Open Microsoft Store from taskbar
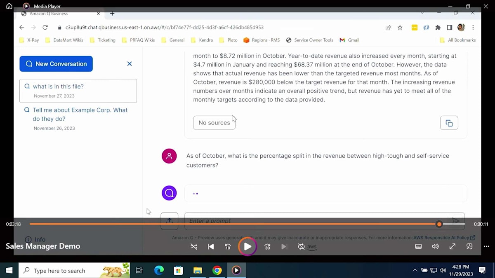Screen dimensions: 495x278 click(x=178, y=271)
